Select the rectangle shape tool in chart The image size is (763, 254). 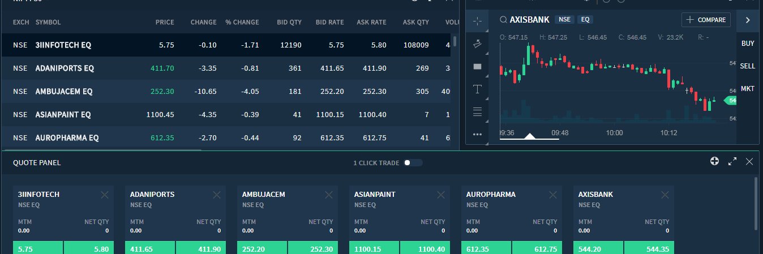pos(477,66)
